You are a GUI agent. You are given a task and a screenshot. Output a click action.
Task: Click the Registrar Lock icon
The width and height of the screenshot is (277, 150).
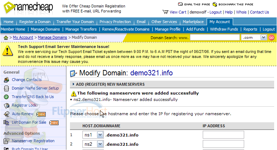point(6,105)
